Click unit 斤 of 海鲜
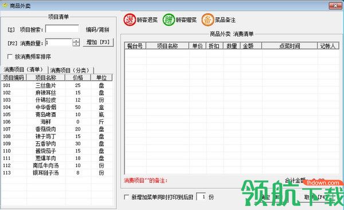The image size is (344, 210). [x=101, y=122]
